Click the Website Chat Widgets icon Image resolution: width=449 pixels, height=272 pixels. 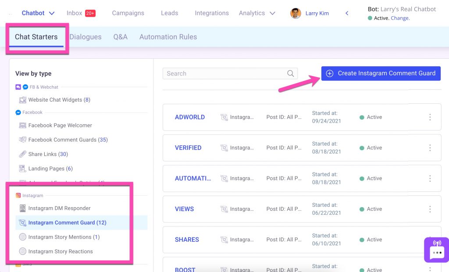coord(23,100)
